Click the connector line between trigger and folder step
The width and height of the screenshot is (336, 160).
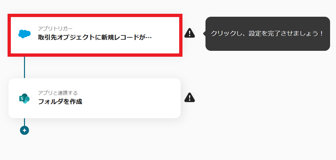pos(24,68)
